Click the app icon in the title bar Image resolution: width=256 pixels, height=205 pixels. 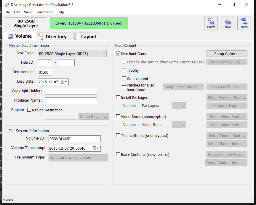pyautogui.click(x=7, y=4)
